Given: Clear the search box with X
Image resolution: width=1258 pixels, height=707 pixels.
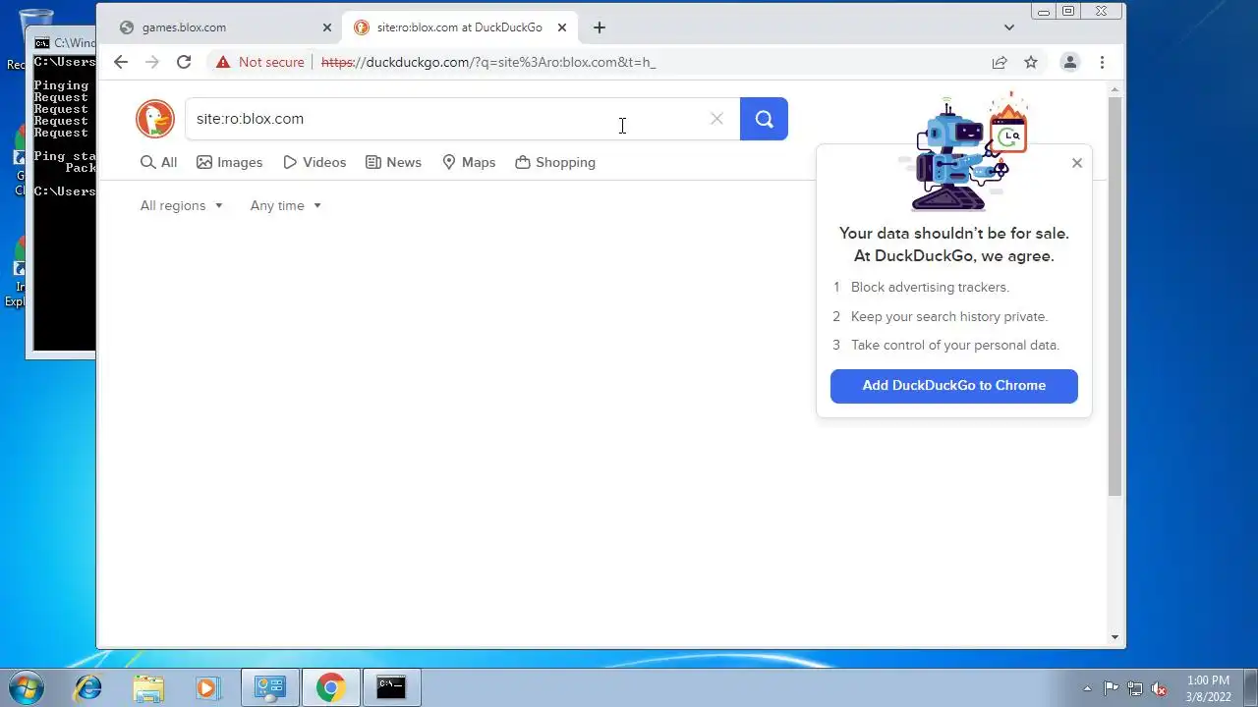Looking at the screenshot, I should [x=716, y=119].
